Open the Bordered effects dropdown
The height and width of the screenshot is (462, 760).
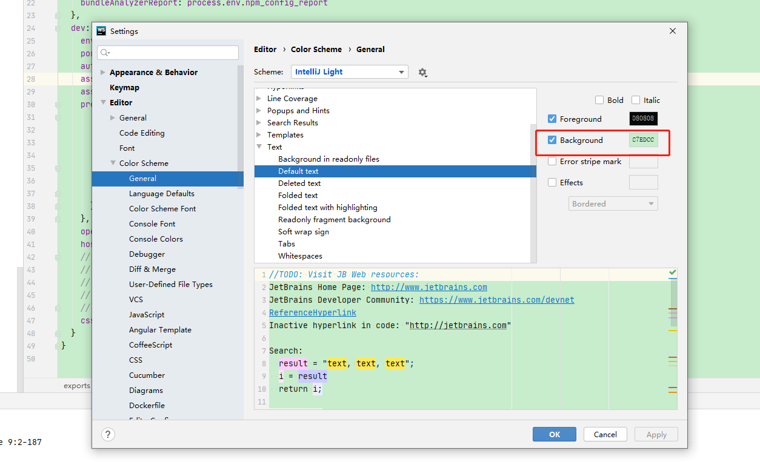[x=613, y=203]
